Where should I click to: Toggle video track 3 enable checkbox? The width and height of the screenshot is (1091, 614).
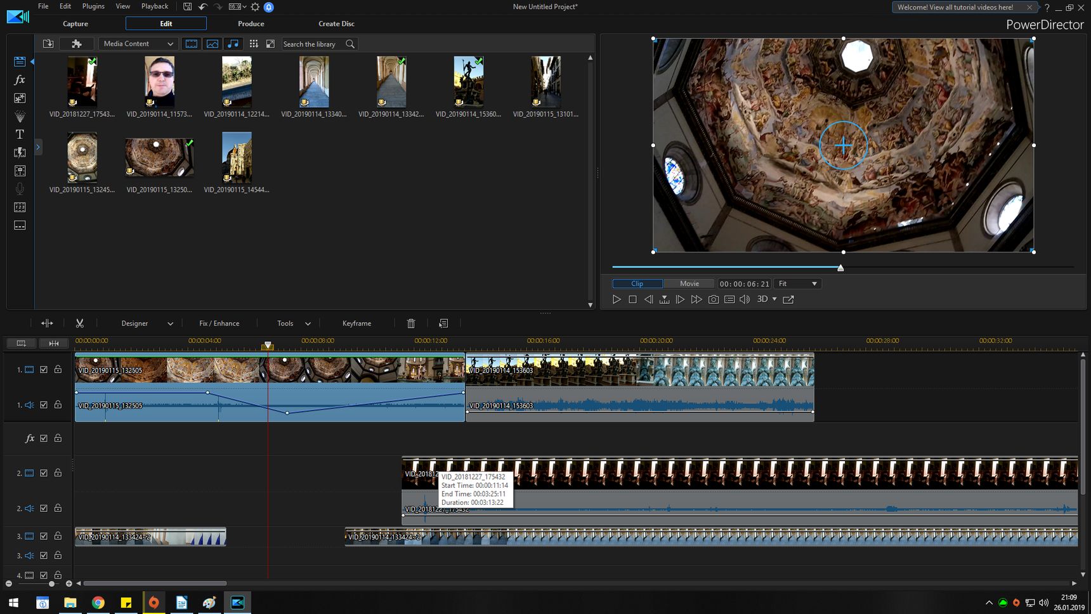(44, 536)
